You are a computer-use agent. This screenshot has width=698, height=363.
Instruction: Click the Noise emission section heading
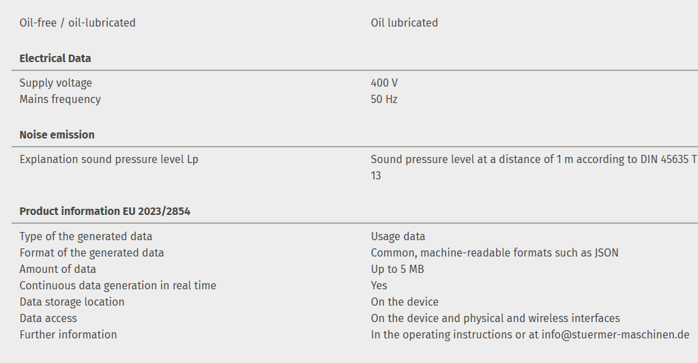[x=57, y=135]
